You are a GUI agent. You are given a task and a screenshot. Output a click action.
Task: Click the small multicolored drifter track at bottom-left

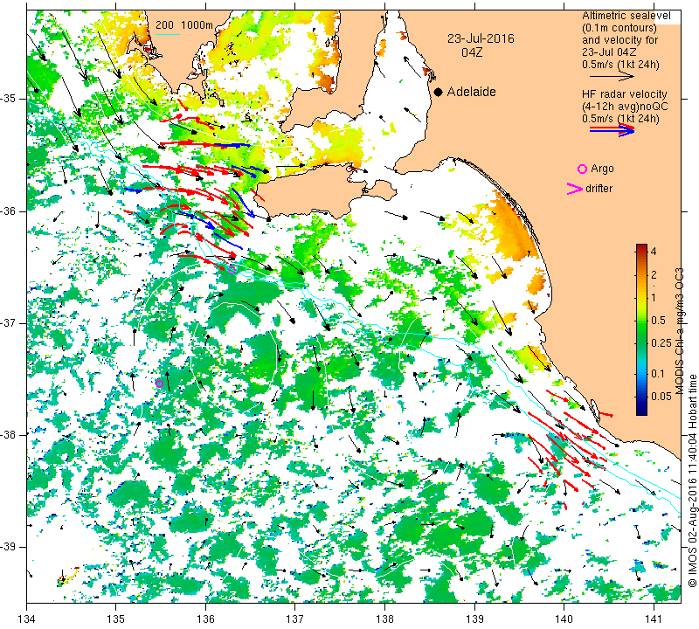point(68,576)
